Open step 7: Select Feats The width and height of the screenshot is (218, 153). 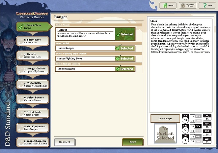[x=33, y=113]
